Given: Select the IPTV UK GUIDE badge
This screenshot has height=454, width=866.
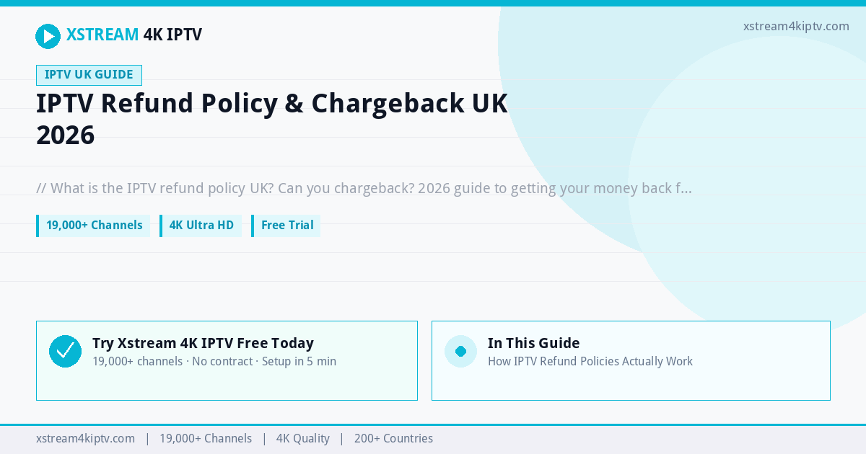Looking at the screenshot, I should [89, 75].
